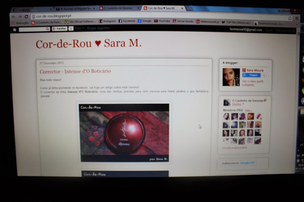
Task: Click the Blogger logo in the navbar
Action: (15, 29)
